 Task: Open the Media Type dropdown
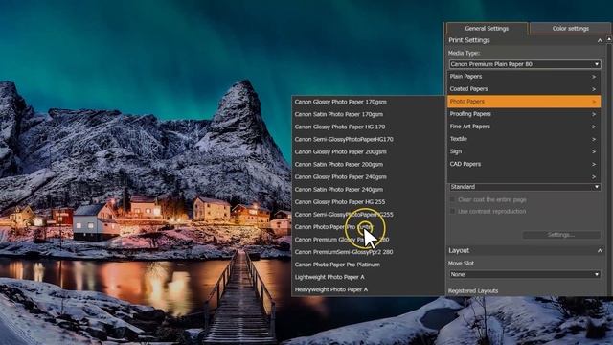click(x=525, y=64)
